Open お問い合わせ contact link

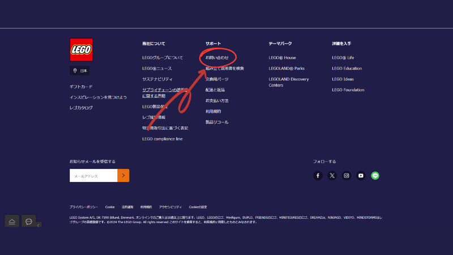217,58
